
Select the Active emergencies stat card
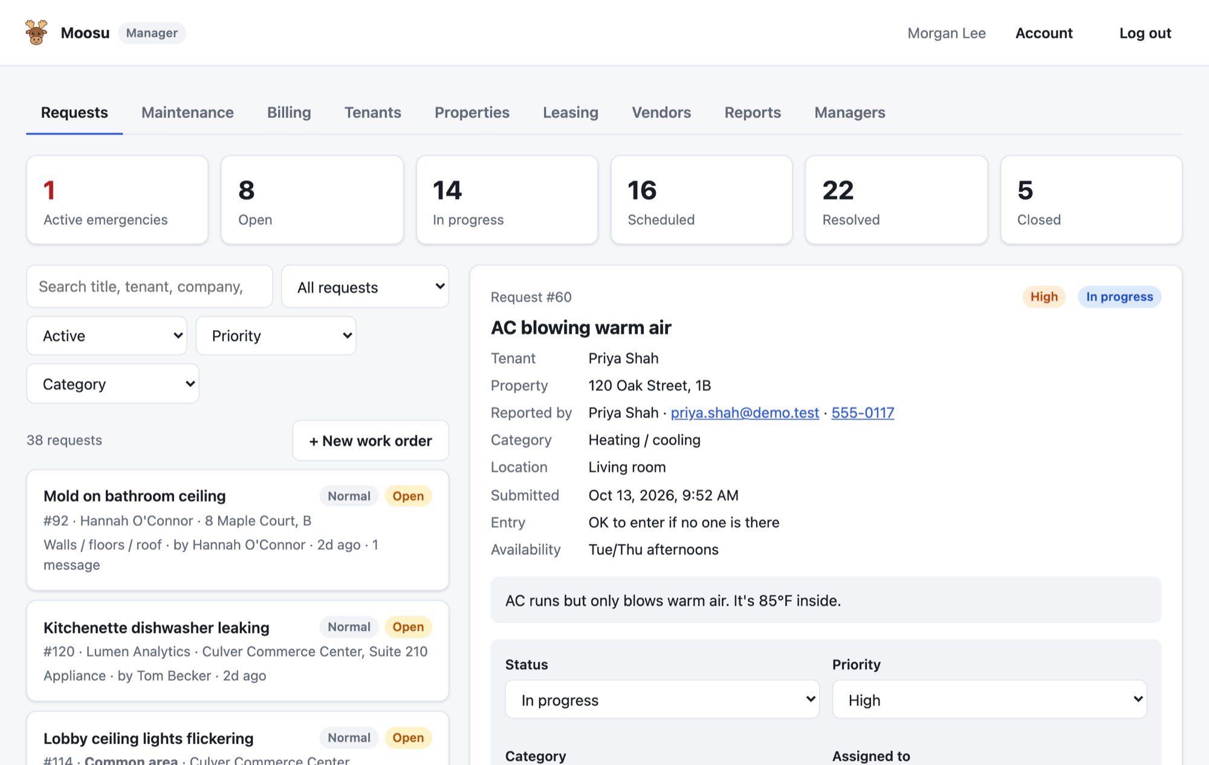pyautogui.click(x=117, y=200)
